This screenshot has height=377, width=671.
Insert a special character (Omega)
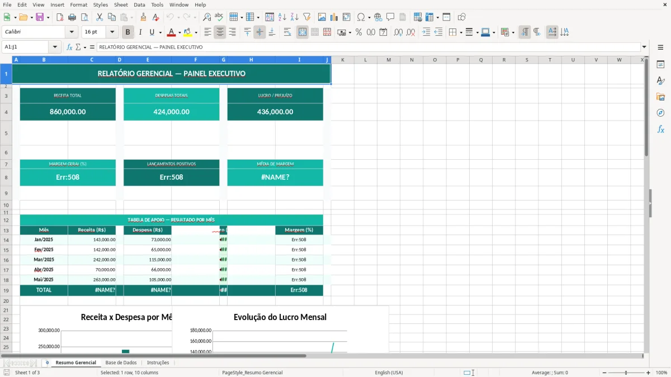(x=361, y=17)
